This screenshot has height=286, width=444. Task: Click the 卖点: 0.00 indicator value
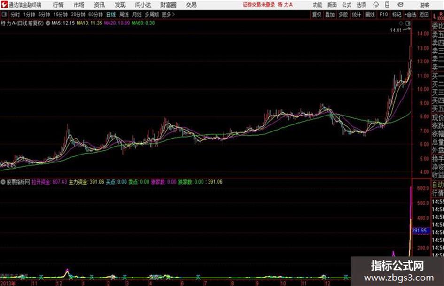click(x=139, y=182)
